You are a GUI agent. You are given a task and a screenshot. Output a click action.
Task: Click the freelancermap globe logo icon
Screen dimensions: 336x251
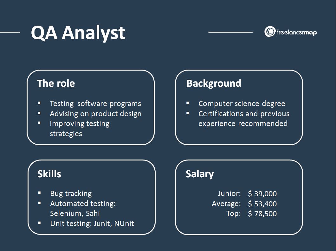270,32
